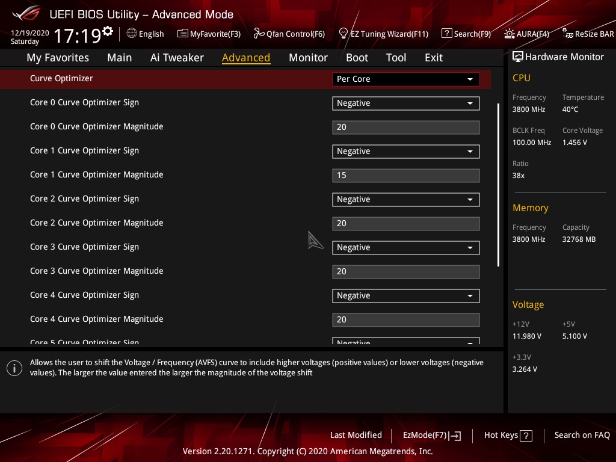Viewport: 616px width, 462px height.
Task: Open Search(F9) question icon
Action: click(x=447, y=34)
